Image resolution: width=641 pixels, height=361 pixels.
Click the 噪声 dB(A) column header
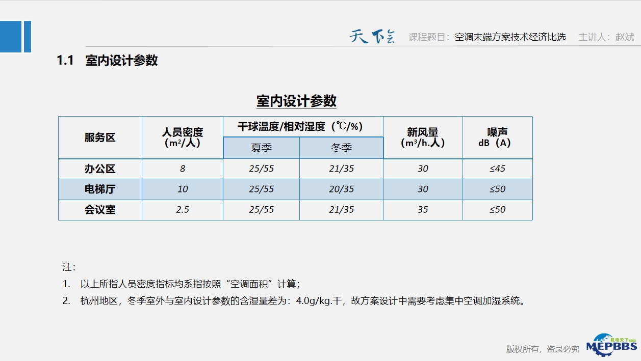[x=497, y=137]
